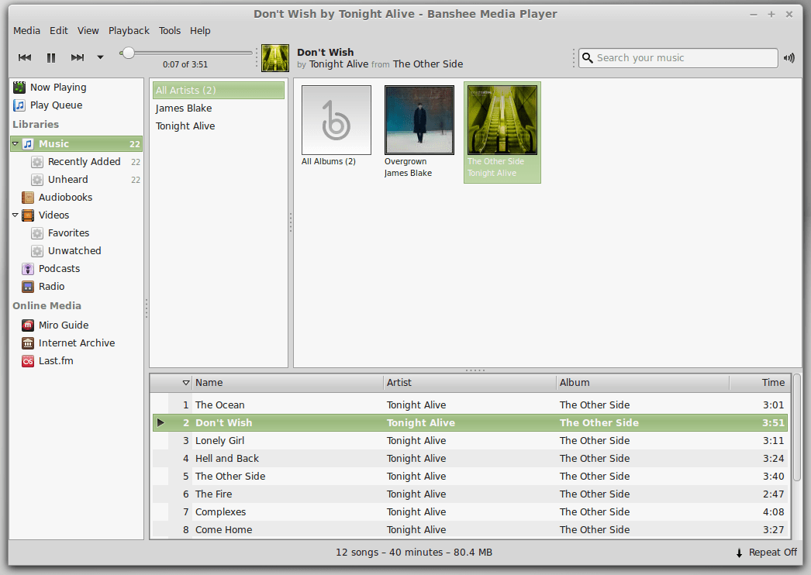The width and height of the screenshot is (811, 575).
Task: Collapse the Music library tree
Action: point(14,143)
